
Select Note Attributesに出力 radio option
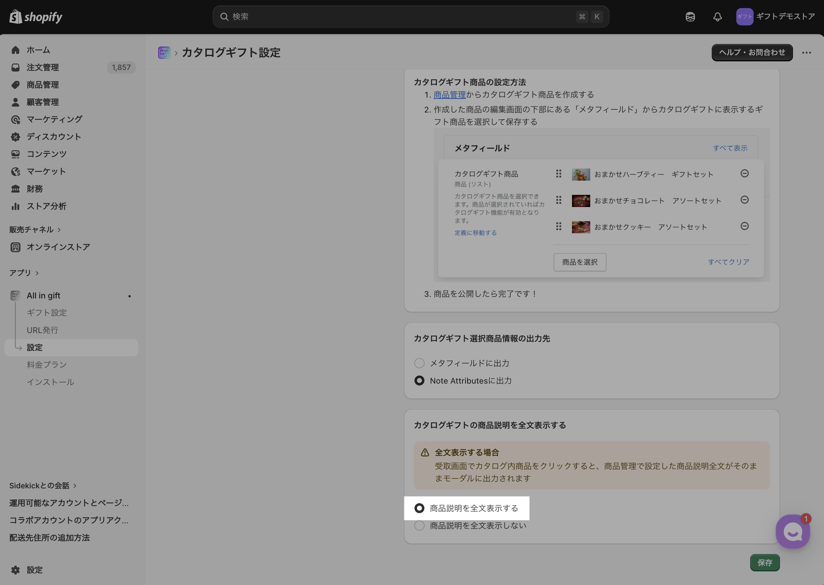click(x=419, y=381)
